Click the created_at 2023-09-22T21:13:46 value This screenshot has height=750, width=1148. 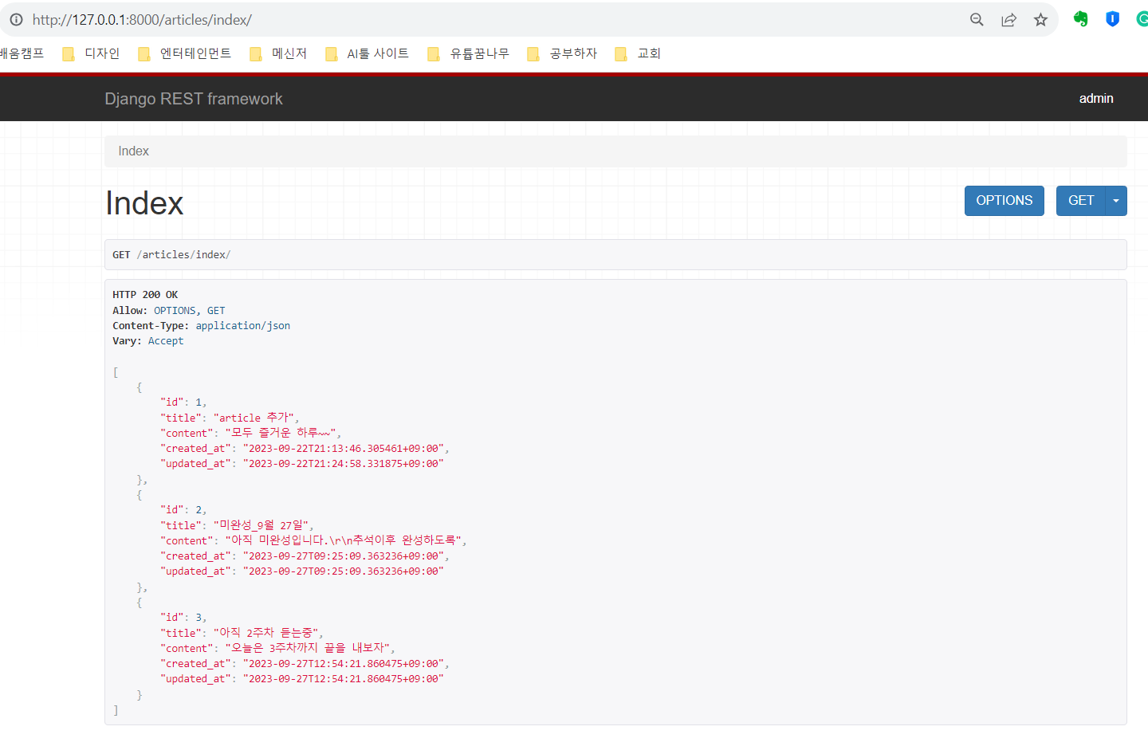coord(344,449)
